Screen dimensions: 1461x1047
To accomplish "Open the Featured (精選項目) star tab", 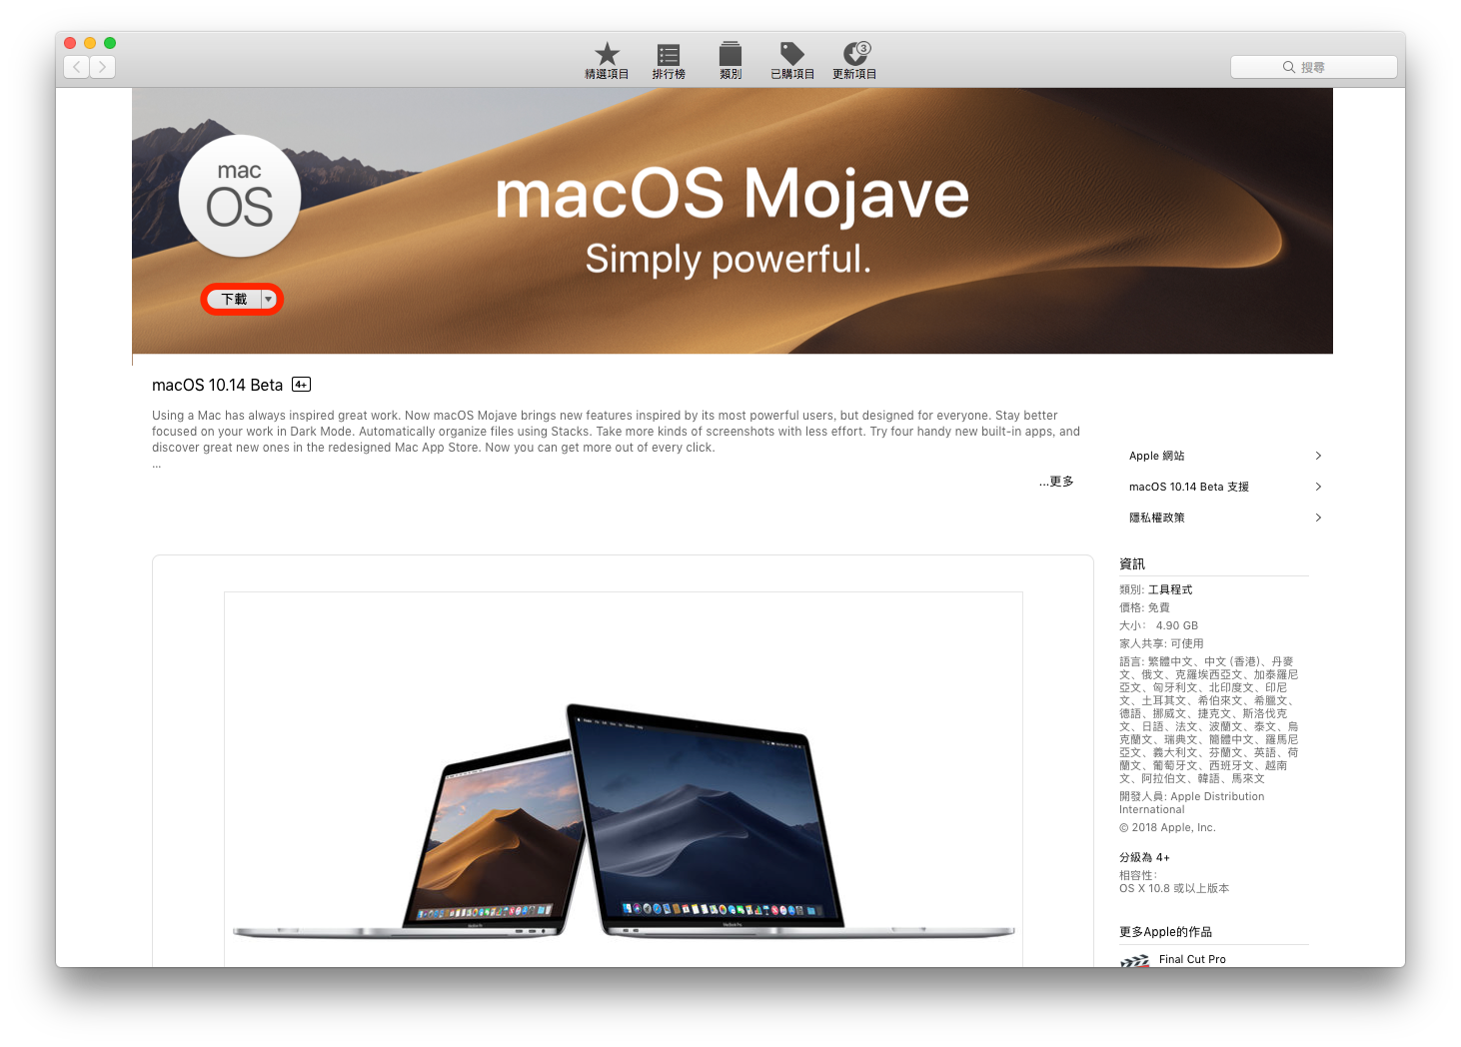I will coord(607,61).
